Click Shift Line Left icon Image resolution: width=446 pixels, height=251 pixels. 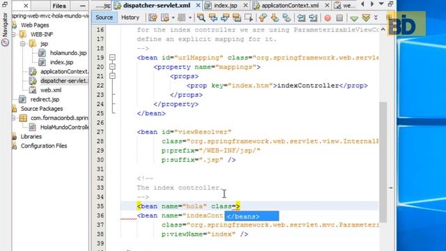(301, 17)
